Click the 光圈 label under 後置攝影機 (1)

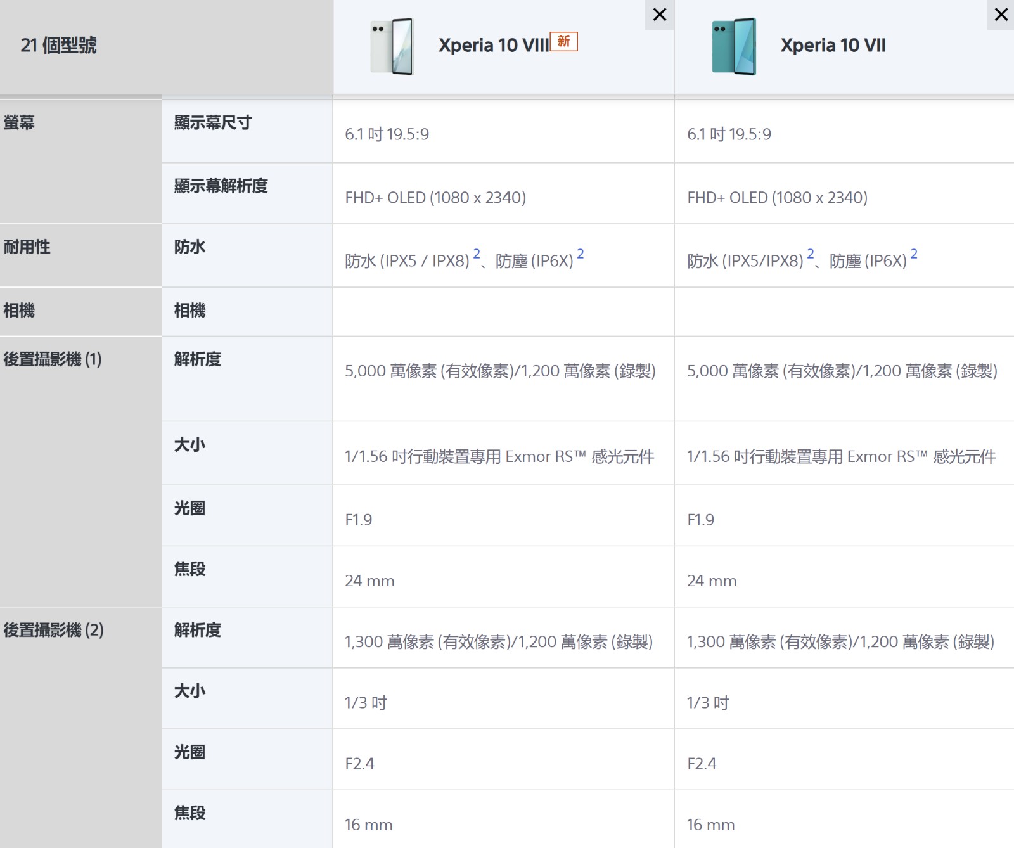coord(190,508)
